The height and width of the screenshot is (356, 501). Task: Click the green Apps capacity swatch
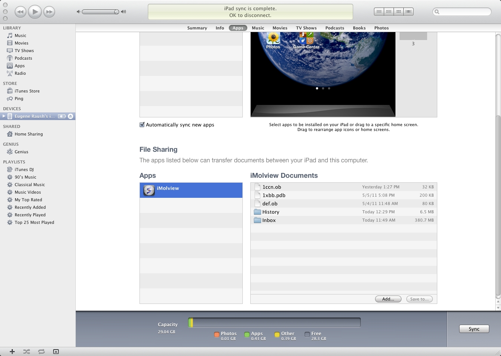click(x=247, y=334)
